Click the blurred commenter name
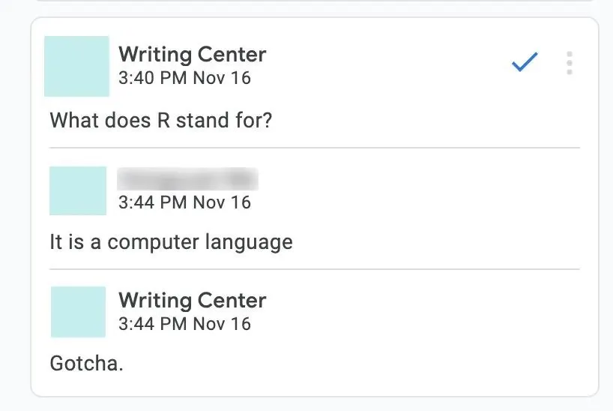This screenshot has width=613, height=411. (x=187, y=179)
